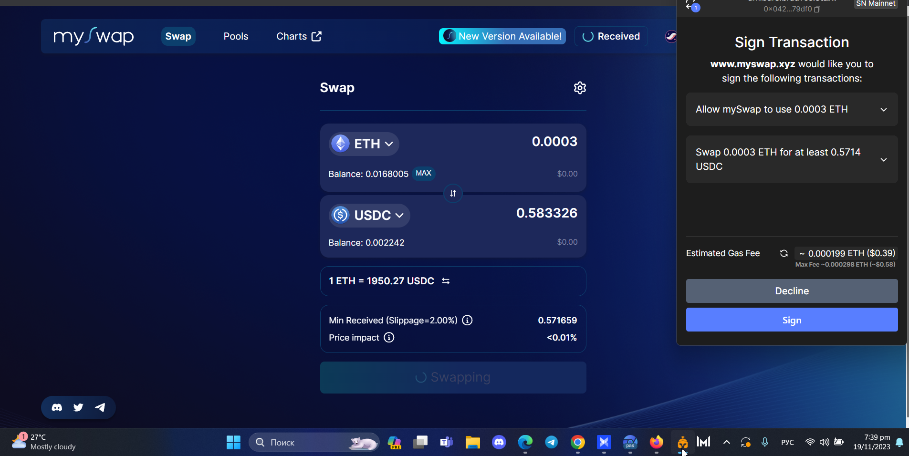This screenshot has width=909, height=456.
Task: Copy wallet address 0x042...79df0
Action: tap(817, 9)
